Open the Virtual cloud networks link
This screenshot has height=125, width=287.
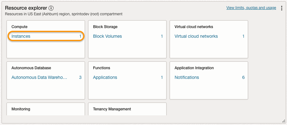pyautogui.click(x=196, y=36)
